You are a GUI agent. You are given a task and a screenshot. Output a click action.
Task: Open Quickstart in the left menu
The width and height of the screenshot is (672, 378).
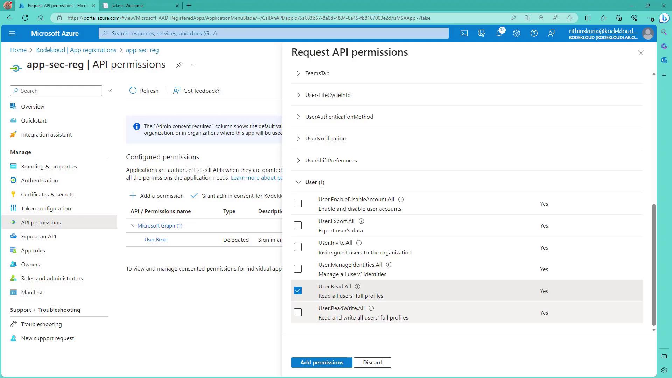34,121
